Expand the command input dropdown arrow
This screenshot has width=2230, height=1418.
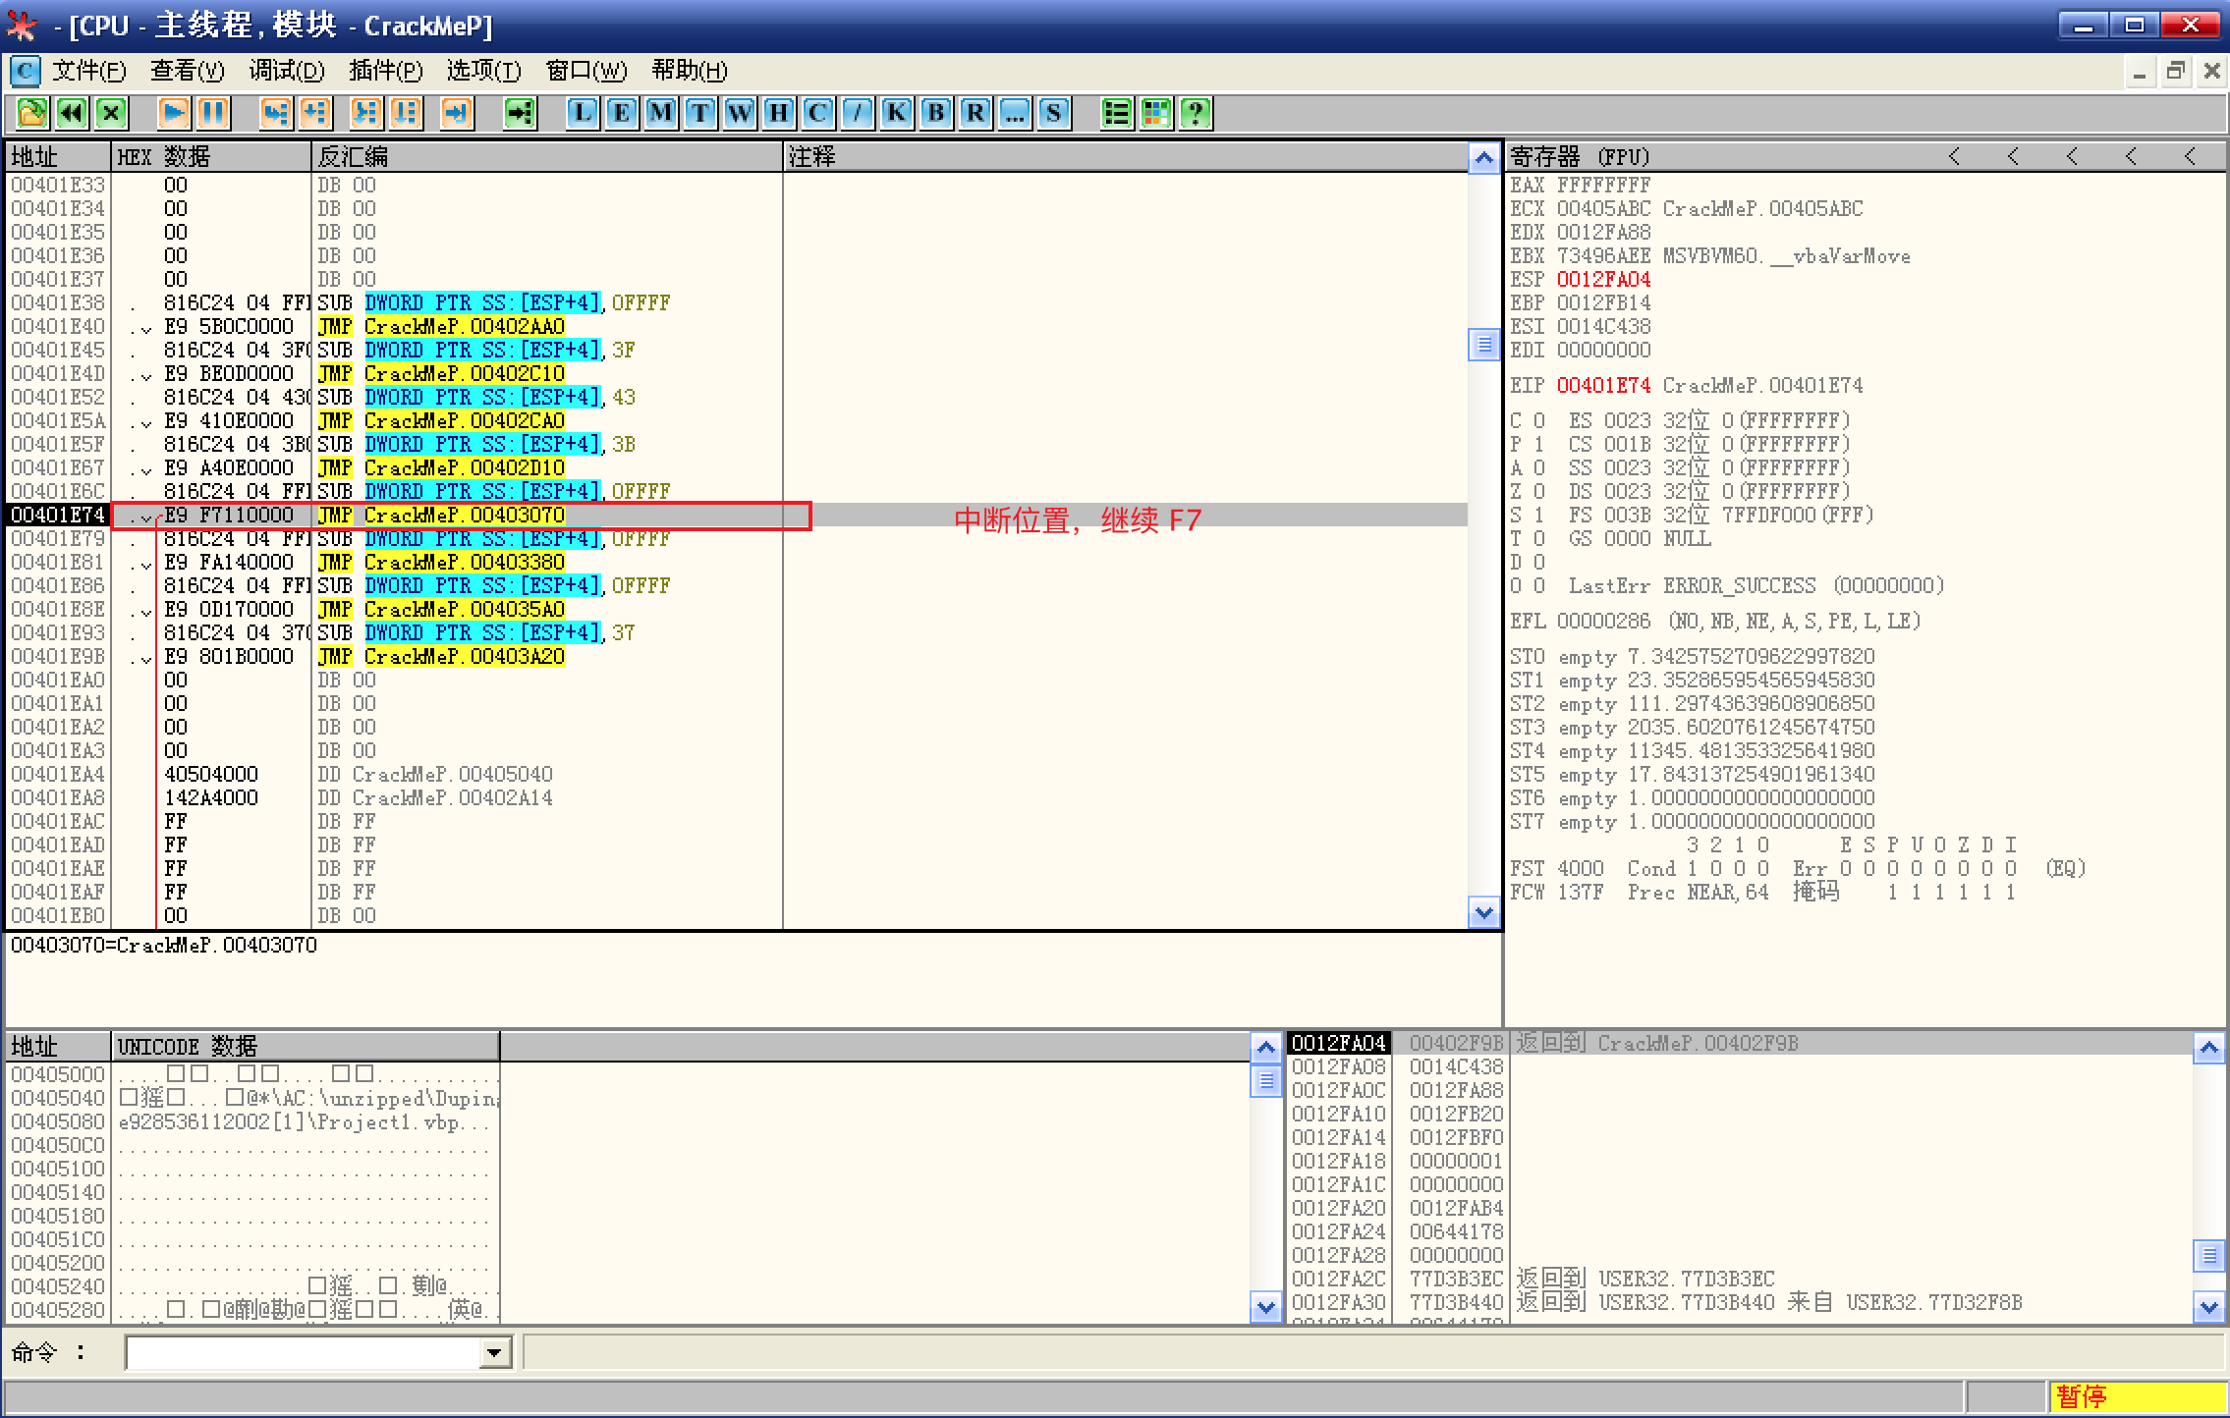(x=495, y=1353)
